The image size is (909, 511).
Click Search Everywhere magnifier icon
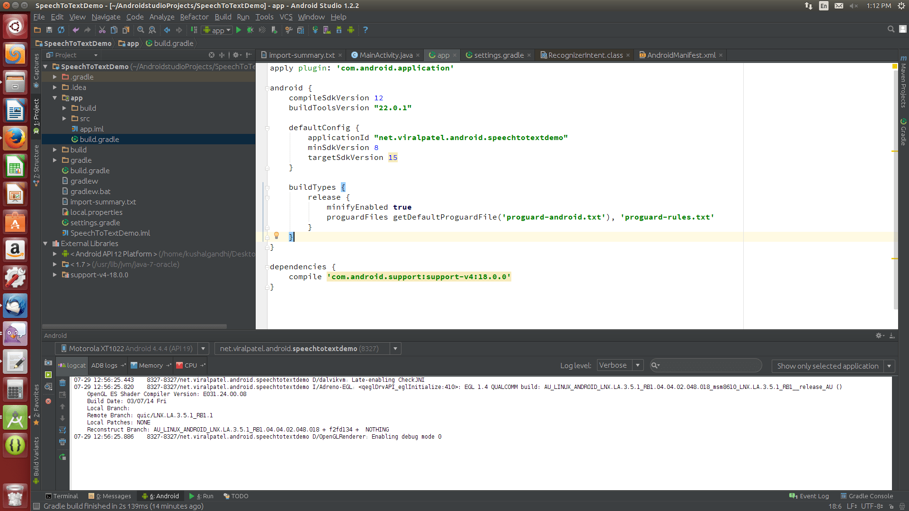(891, 29)
